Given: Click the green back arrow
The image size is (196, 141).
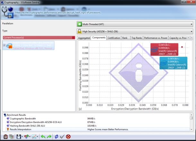Looking at the screenshot, I should point(43,137).
